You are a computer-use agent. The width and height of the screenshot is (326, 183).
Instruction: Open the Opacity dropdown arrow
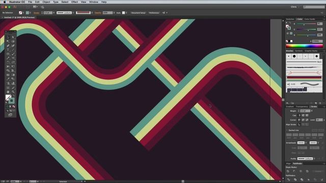[x=114, y=13]
